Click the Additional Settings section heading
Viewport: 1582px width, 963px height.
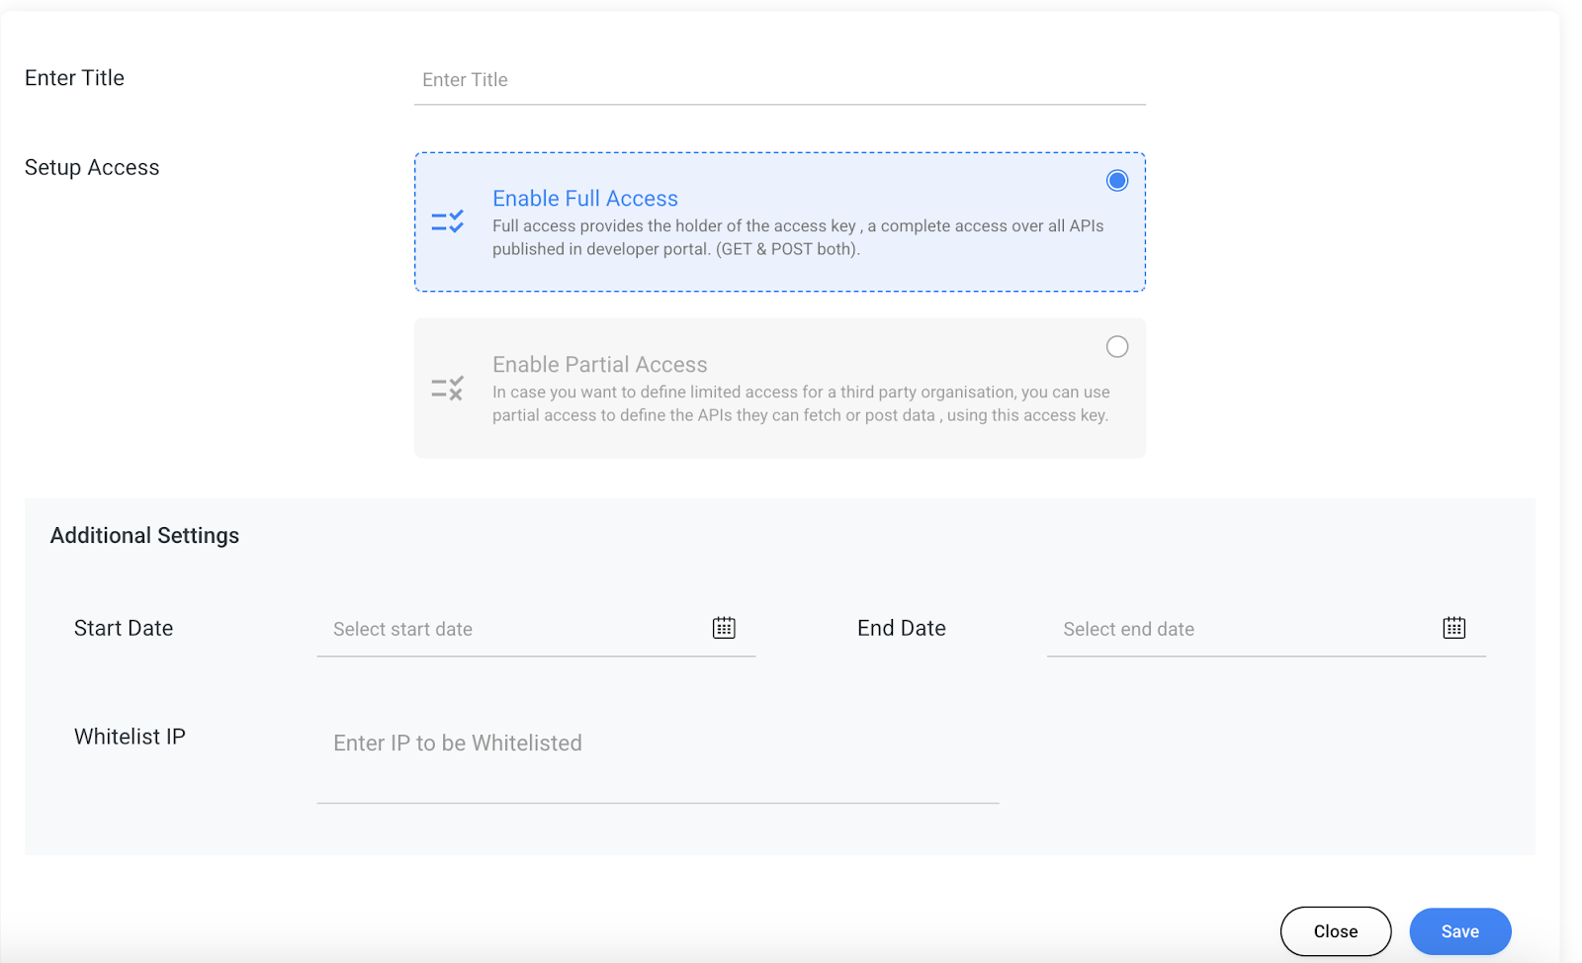[144, 536]
